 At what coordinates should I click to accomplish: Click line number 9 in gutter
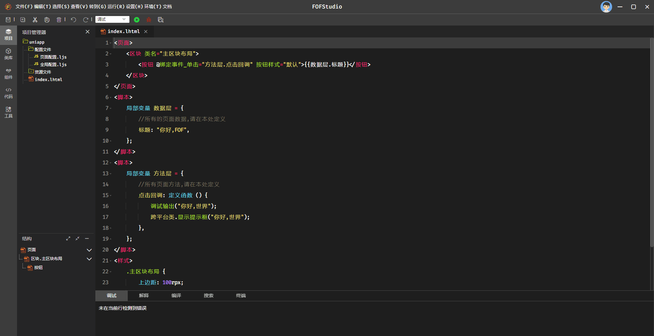[107, 130]
